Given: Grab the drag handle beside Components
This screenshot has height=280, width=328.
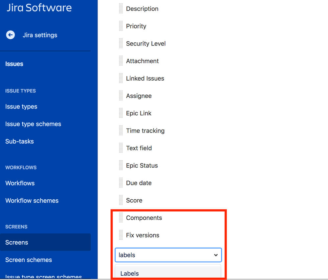Looking at the screenshot, I should [121, 217].
